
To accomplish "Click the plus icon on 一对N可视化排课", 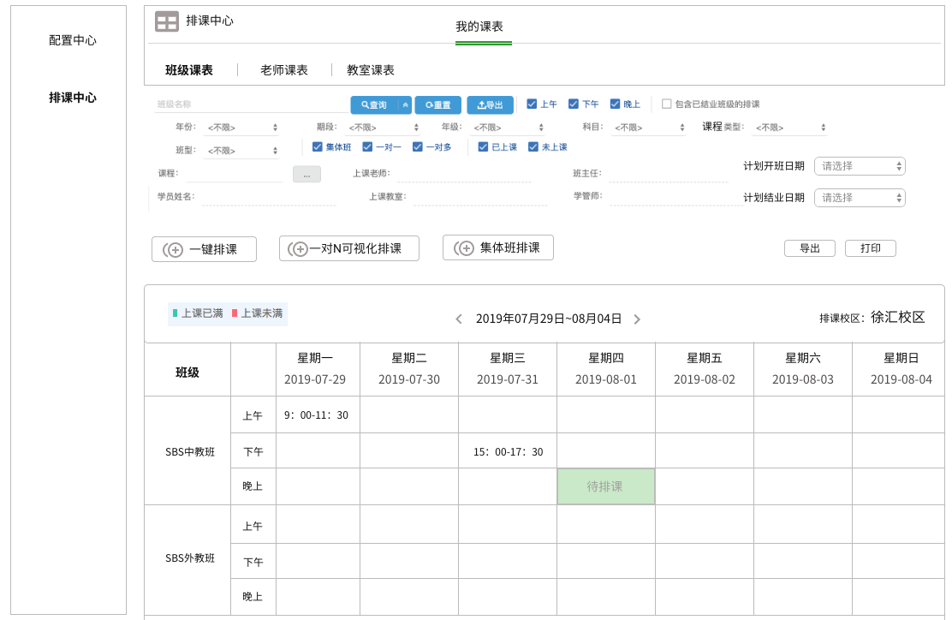I will pyautogui.click(x=300, y=249).
